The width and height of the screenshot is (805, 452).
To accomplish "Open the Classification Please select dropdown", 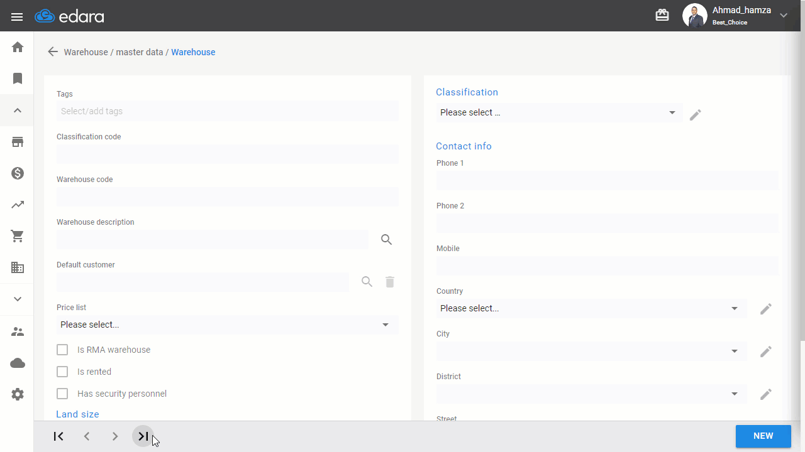I will click(x=558, y=112).
